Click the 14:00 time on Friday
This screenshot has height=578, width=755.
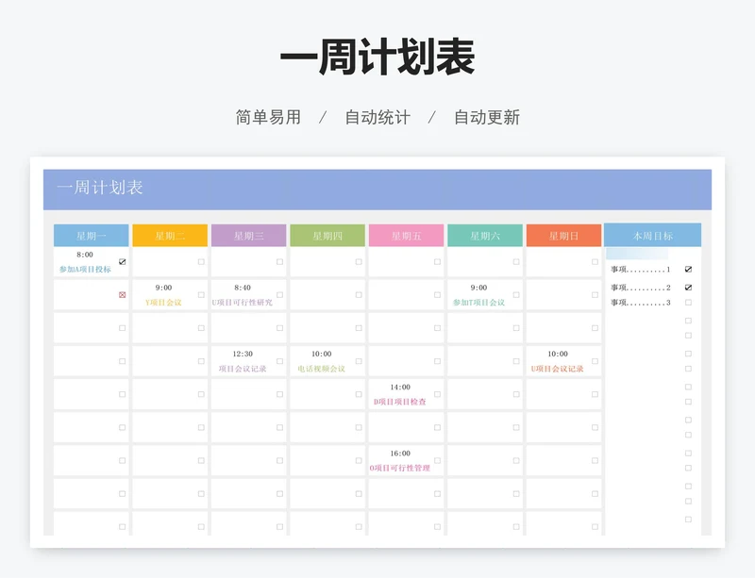click(x=400, y=387)
